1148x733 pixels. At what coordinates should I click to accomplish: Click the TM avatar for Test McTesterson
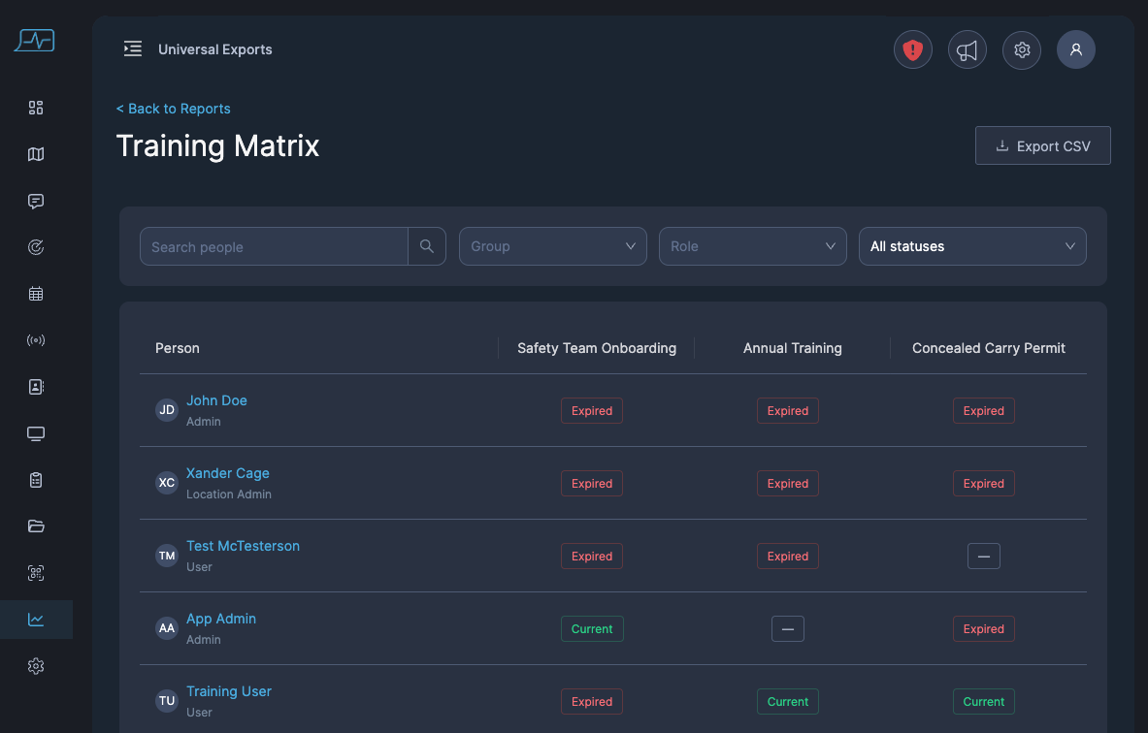(x=167, y=556)
